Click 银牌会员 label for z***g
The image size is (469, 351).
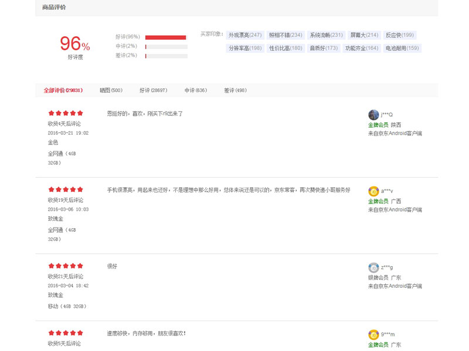coord(378,278)
